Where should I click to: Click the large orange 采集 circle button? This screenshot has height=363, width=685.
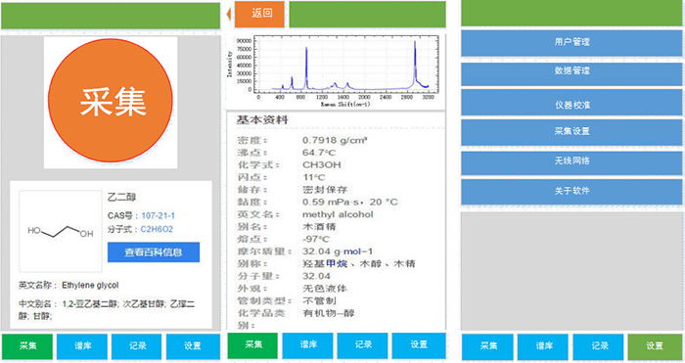click(x=110, y=101)
